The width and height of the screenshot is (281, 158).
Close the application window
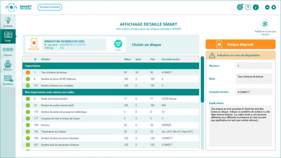tap(274, 7)
